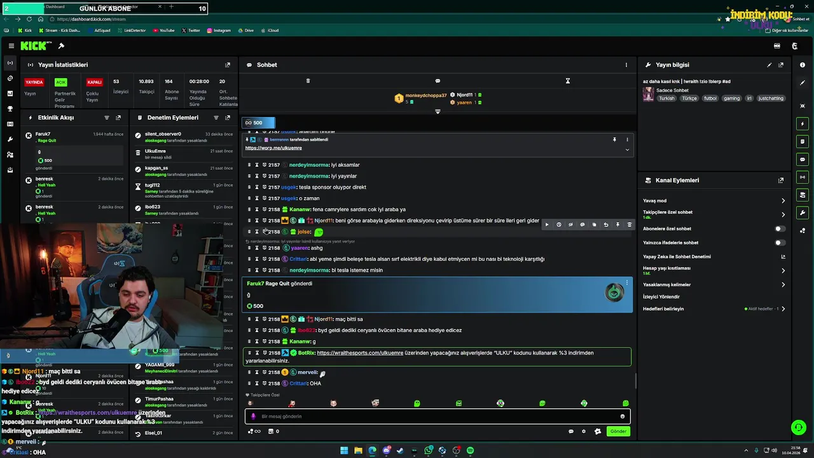Viewport: 814px width, 458px height.
Task: Open the wrench settings icon in left sidebar
Action: (10, 139)
